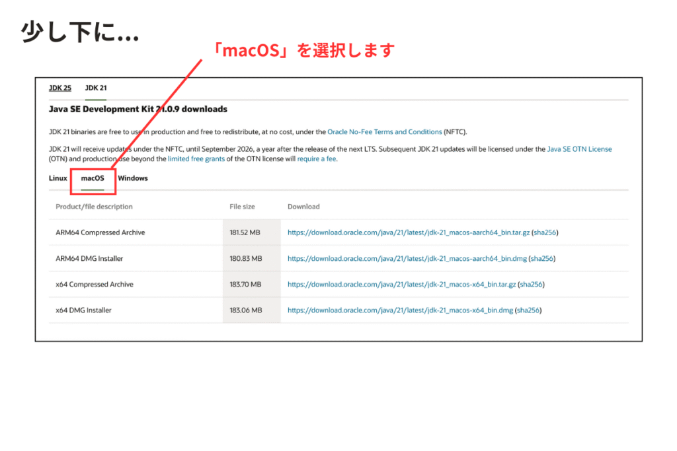Open the Linux downloads tab
Image resolution: width=677 pixels, height=451 pixels.
tap(58, 178)
